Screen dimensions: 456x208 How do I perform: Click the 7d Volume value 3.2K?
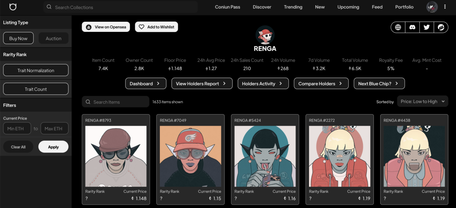click(x=319, y=68)
